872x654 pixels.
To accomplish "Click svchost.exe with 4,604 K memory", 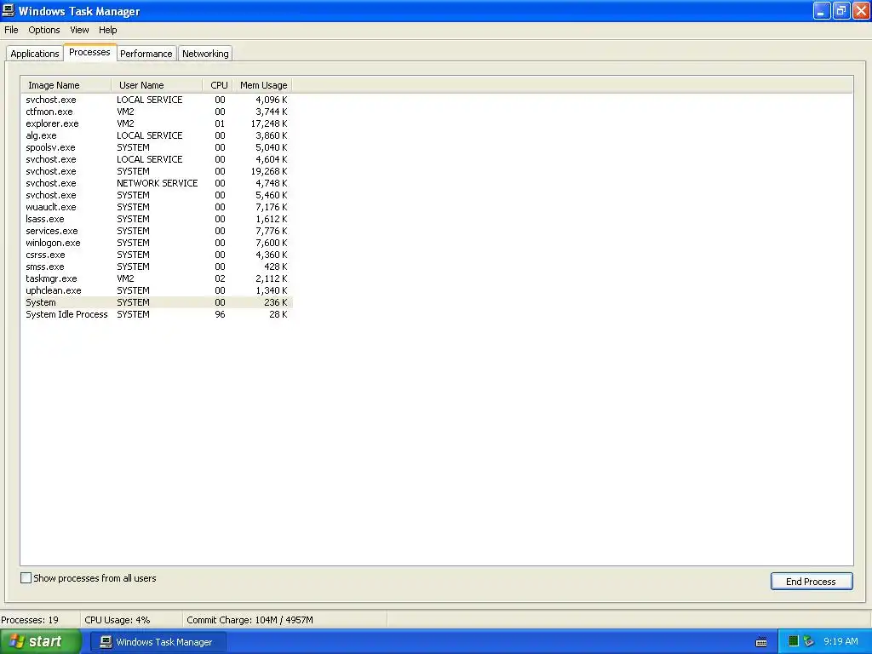I will [157, 159].
